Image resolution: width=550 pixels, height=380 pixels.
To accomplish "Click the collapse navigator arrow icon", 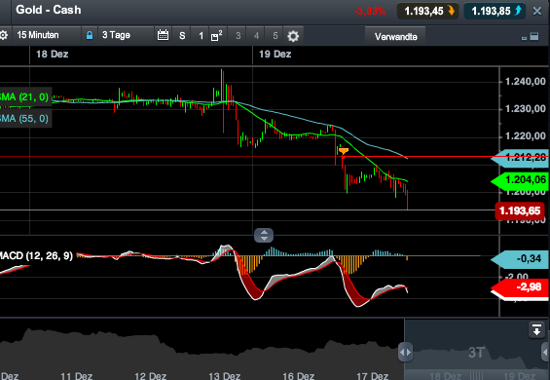I will tap(536, 330).
